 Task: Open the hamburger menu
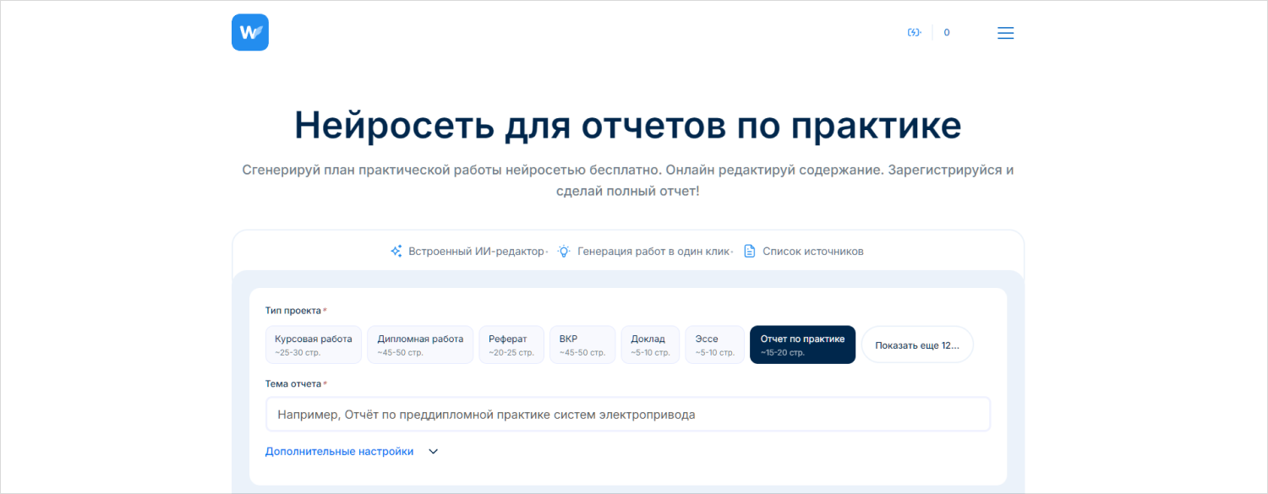click(x=1005, y=33)
